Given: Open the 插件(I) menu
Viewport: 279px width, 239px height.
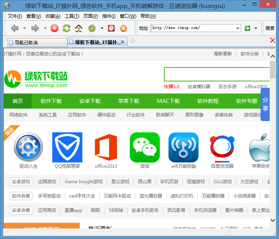Looking at the screenshot, I should [109, 16].
